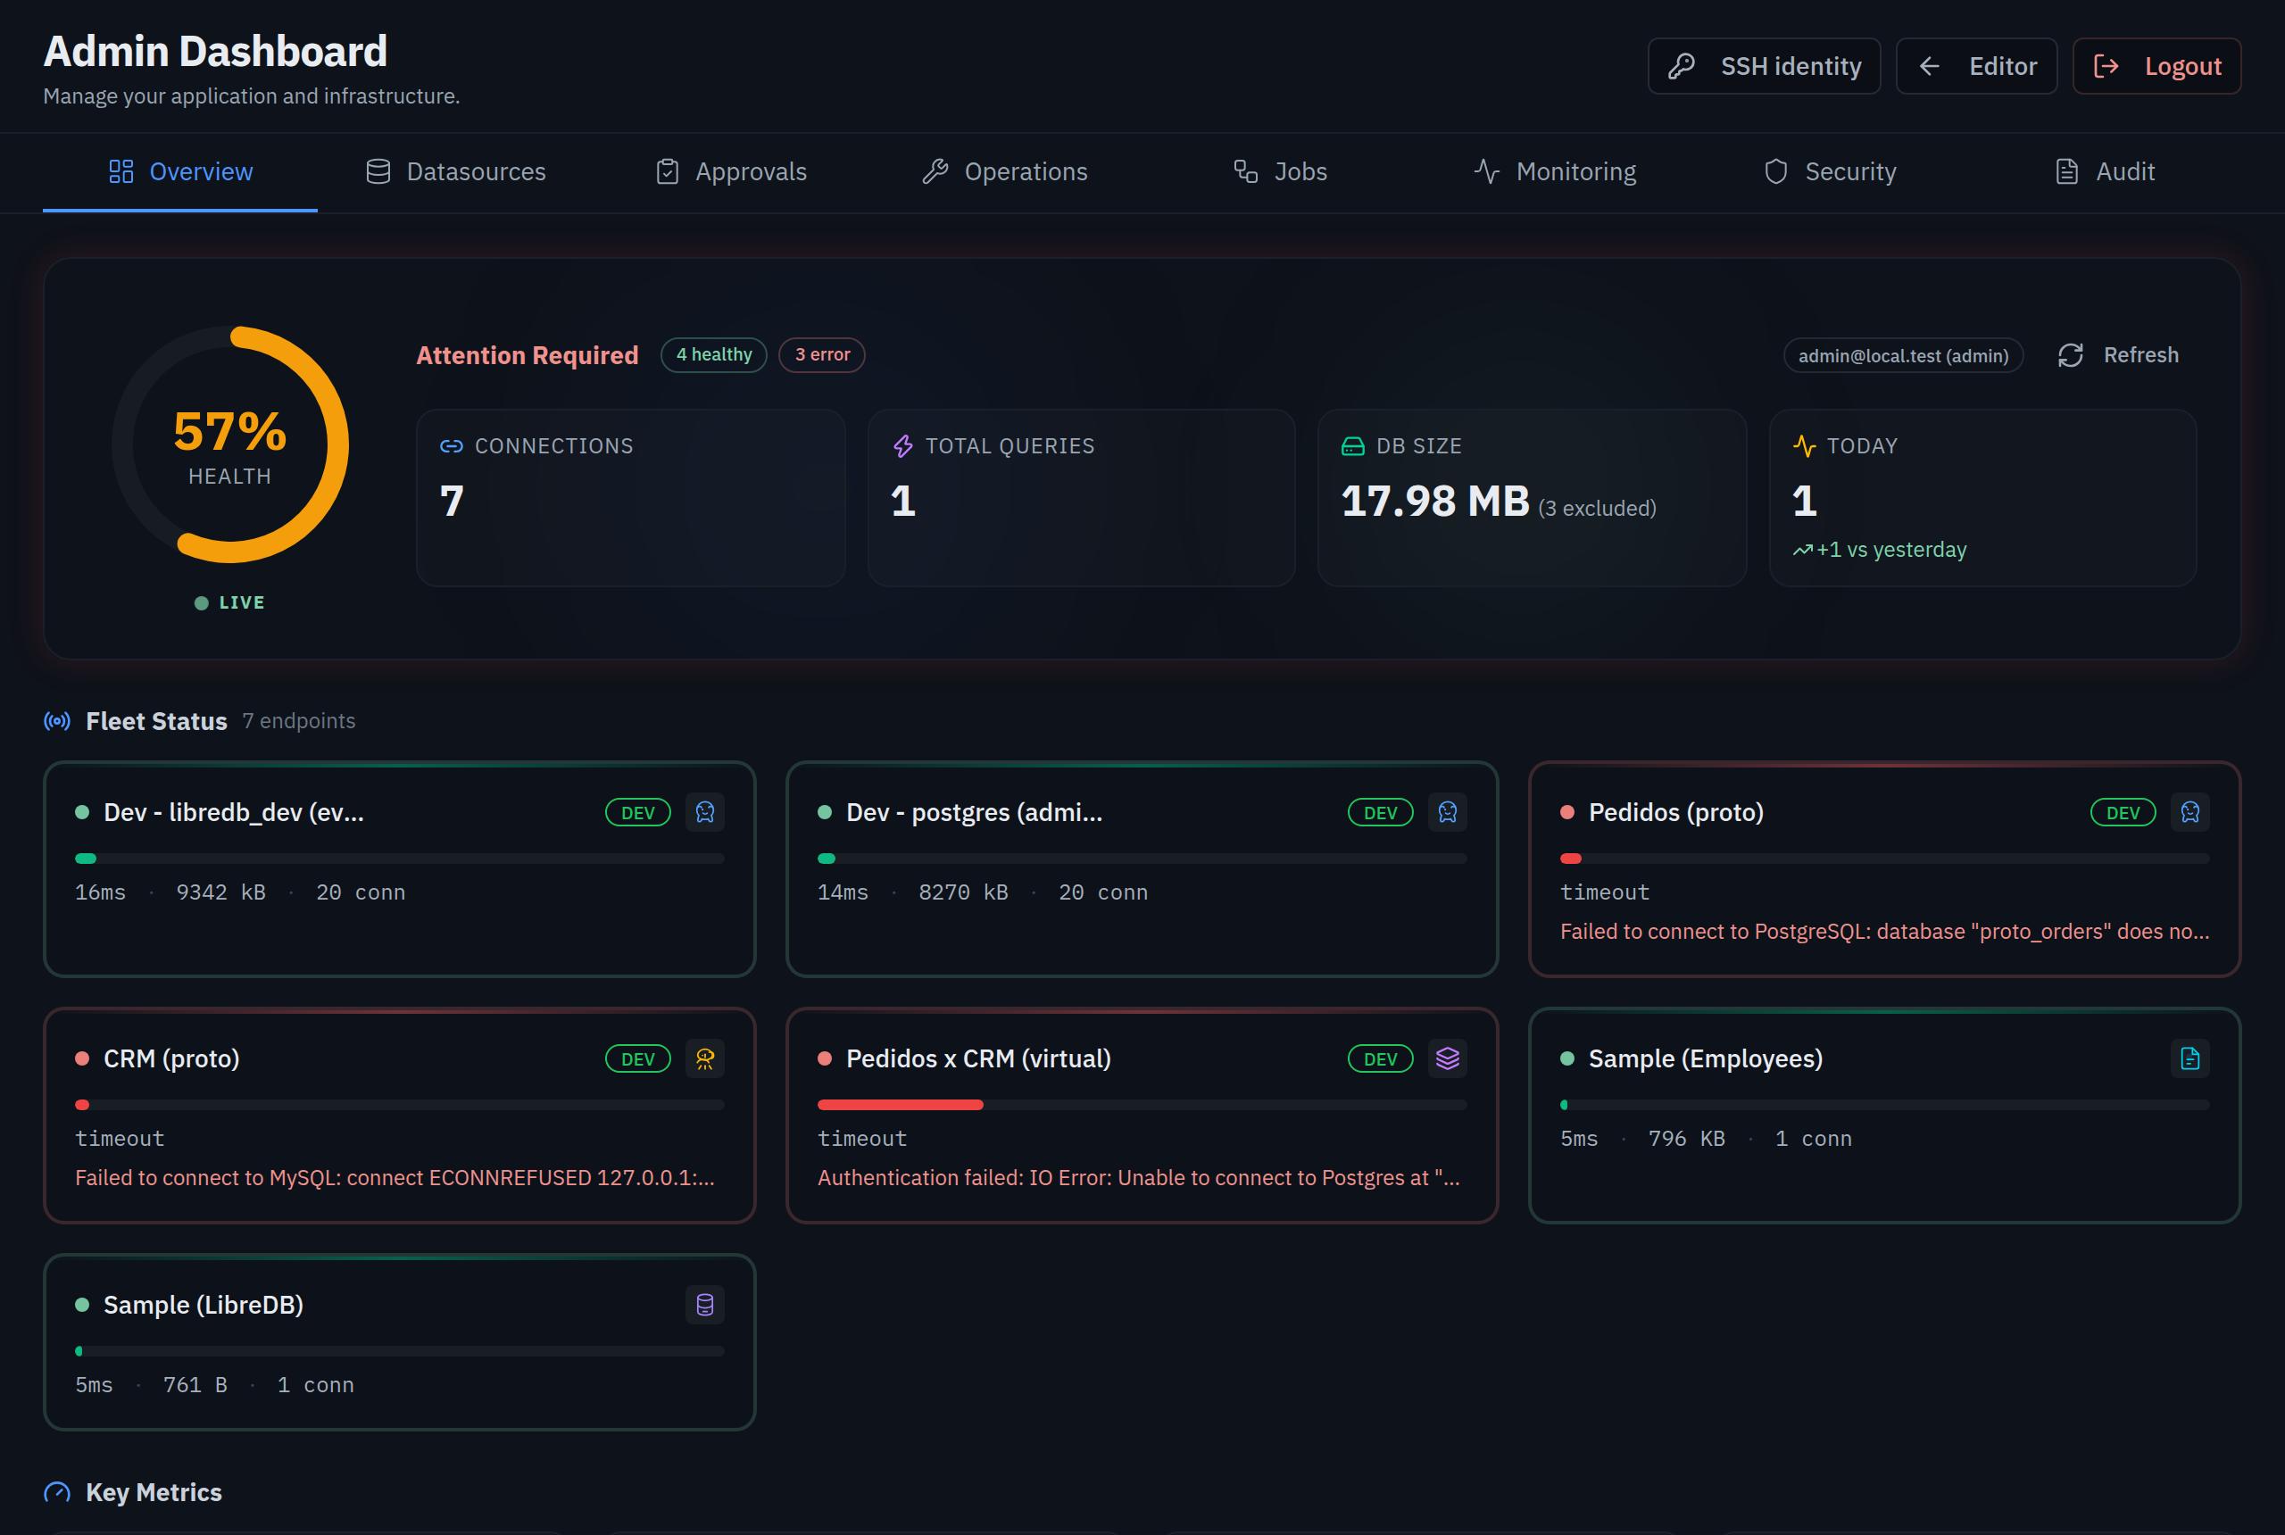Click the 57% health gauge
Image resolution: width=2285 pixels, height=1535 pixels.
tap(230, 445)
